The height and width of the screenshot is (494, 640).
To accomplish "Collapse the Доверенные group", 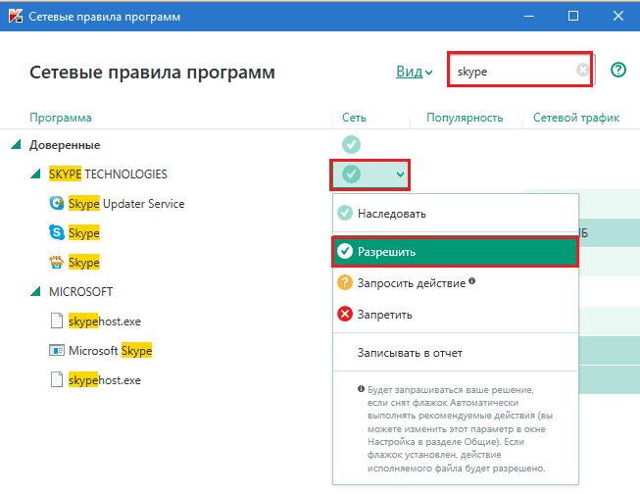I will [x=16, y=144].
